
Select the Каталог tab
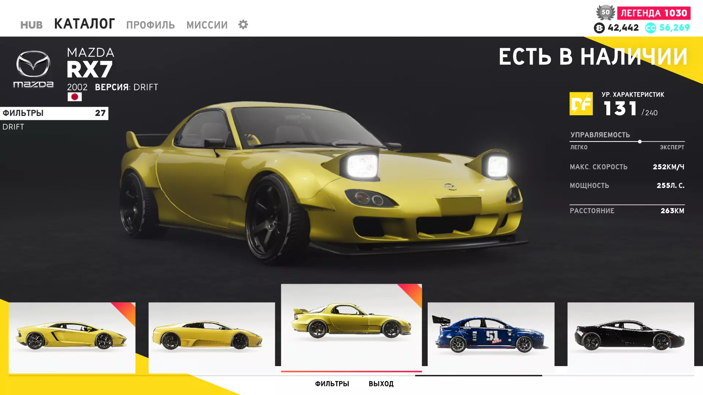(x=85, y=24)
